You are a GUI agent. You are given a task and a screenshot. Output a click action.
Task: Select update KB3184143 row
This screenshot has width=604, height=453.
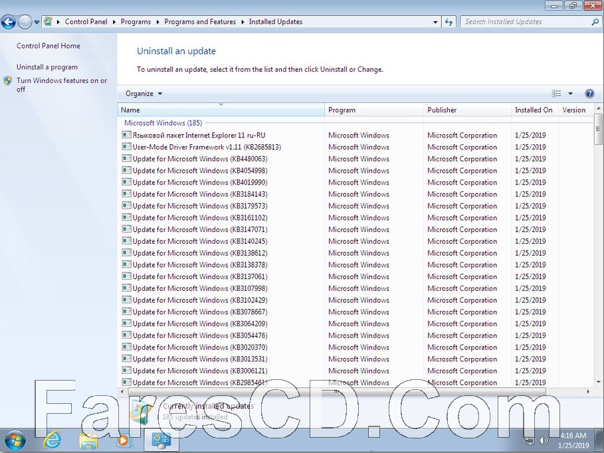[x=355, y=194]
